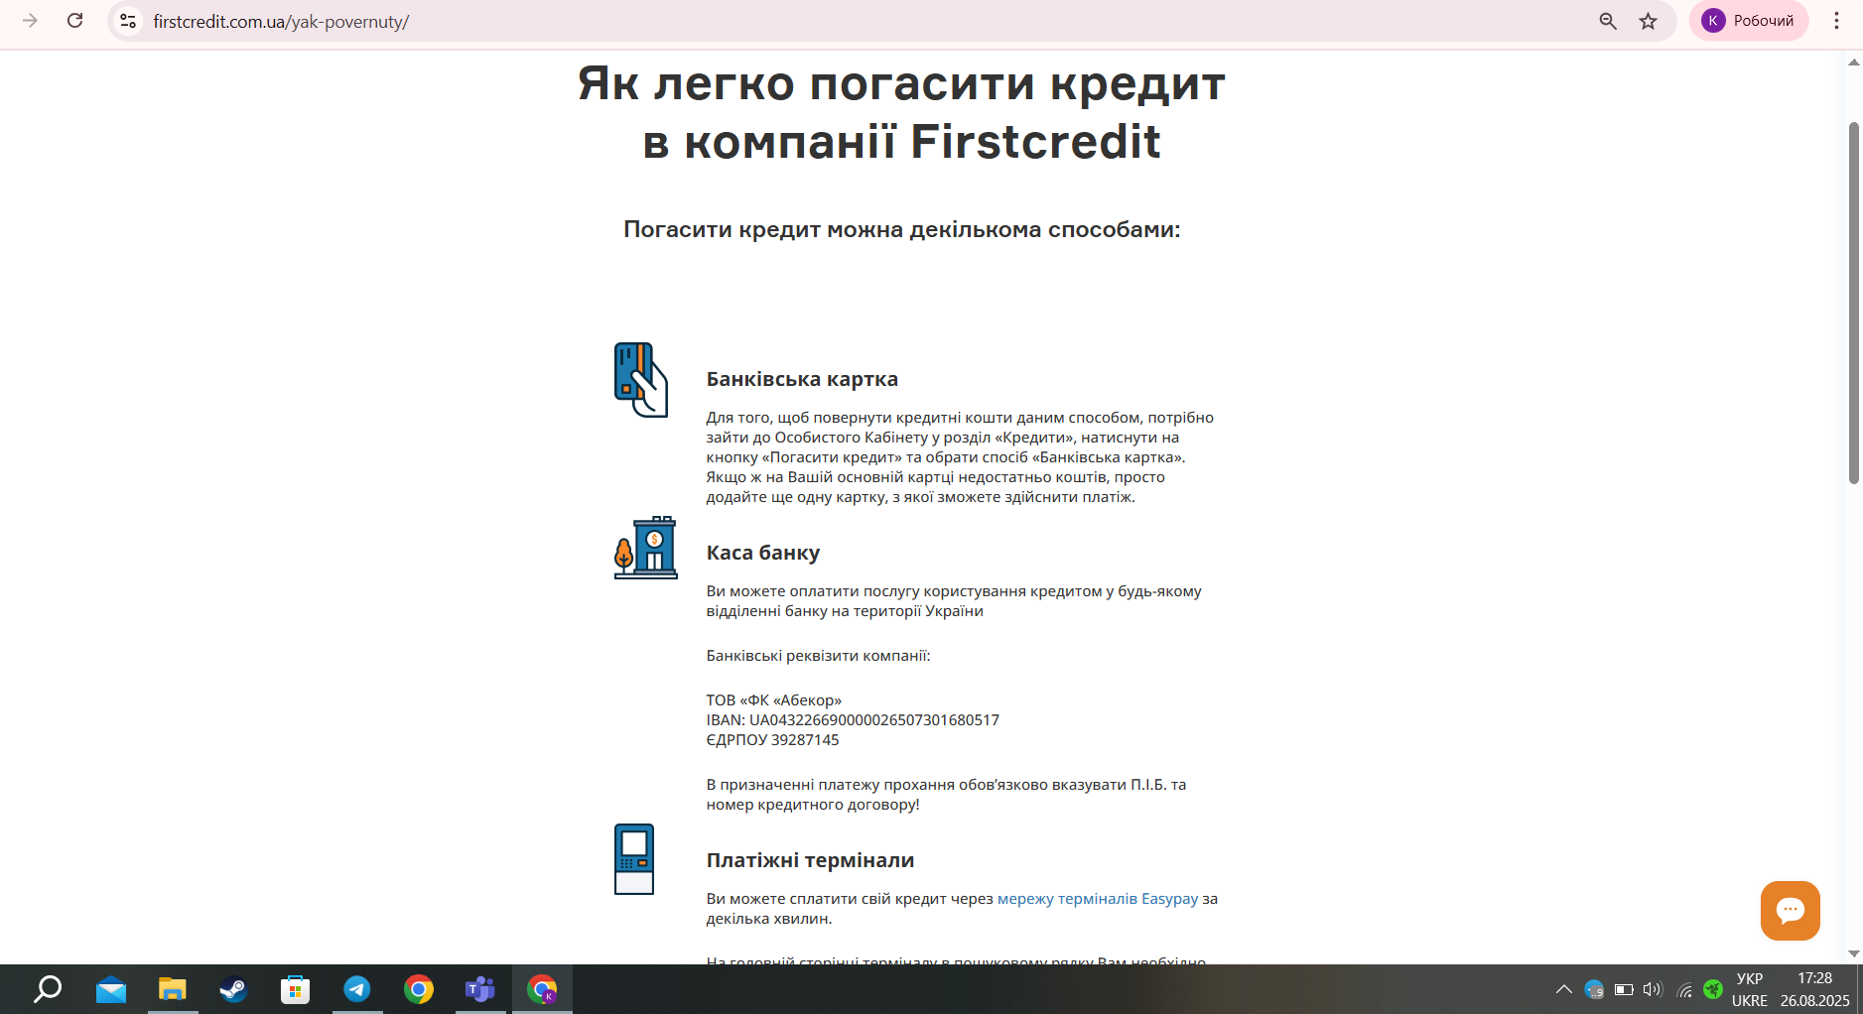Open Microsoft Store in taskbar

[x=296, y=989]
